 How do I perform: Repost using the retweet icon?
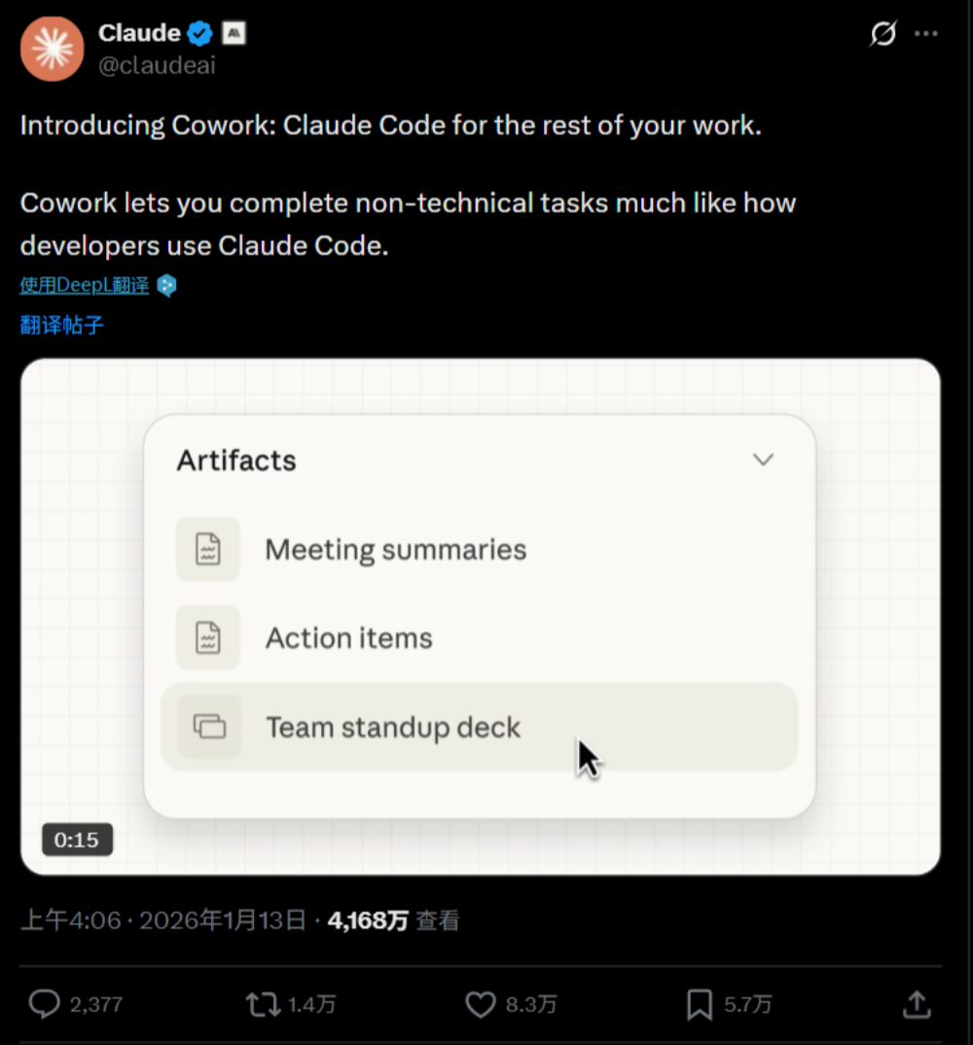pos(261,1003)
